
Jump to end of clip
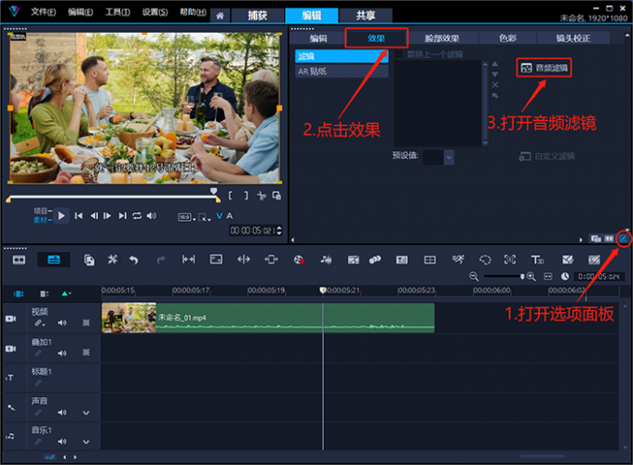coord(122,216)
